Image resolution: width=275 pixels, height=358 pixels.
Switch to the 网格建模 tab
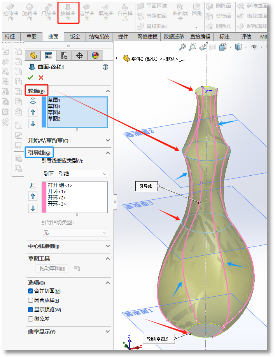pyautogui.click(x=147, y=37)
